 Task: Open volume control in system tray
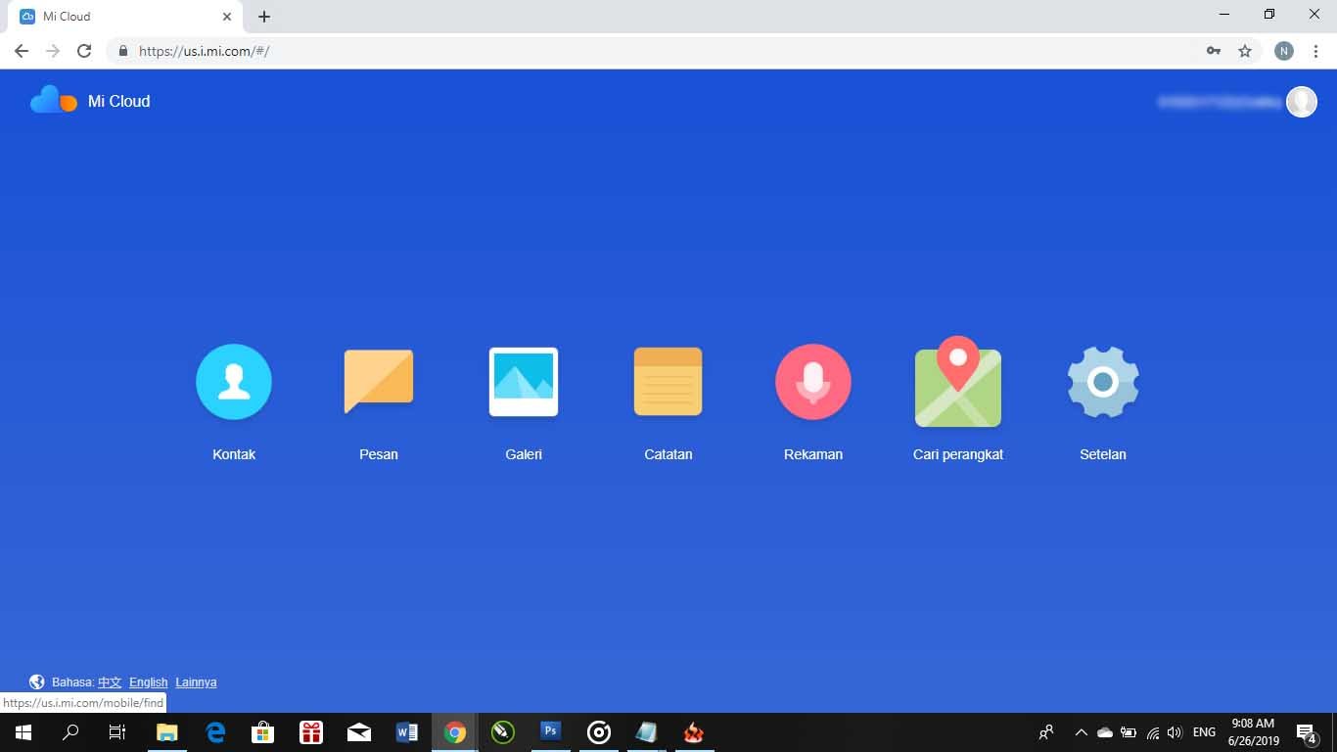click(x=1175, y=732)
